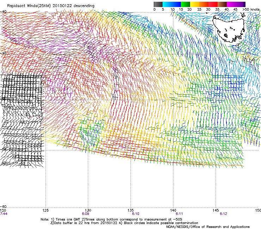The width and height of the screenshot is (261, 229).
Task: Click the latitude label '-40' at the top left
Action: (x=3, y=11)
